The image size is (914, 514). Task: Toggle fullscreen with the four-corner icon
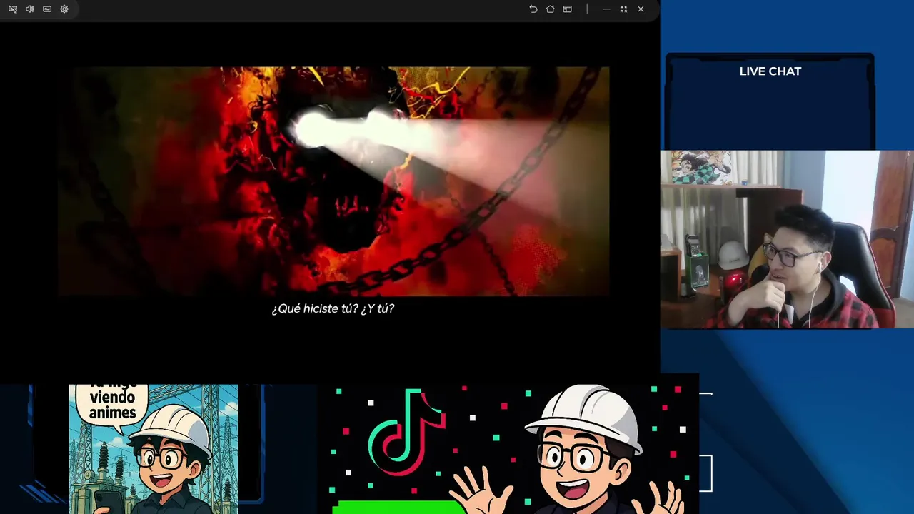click(x=623, y=9)
